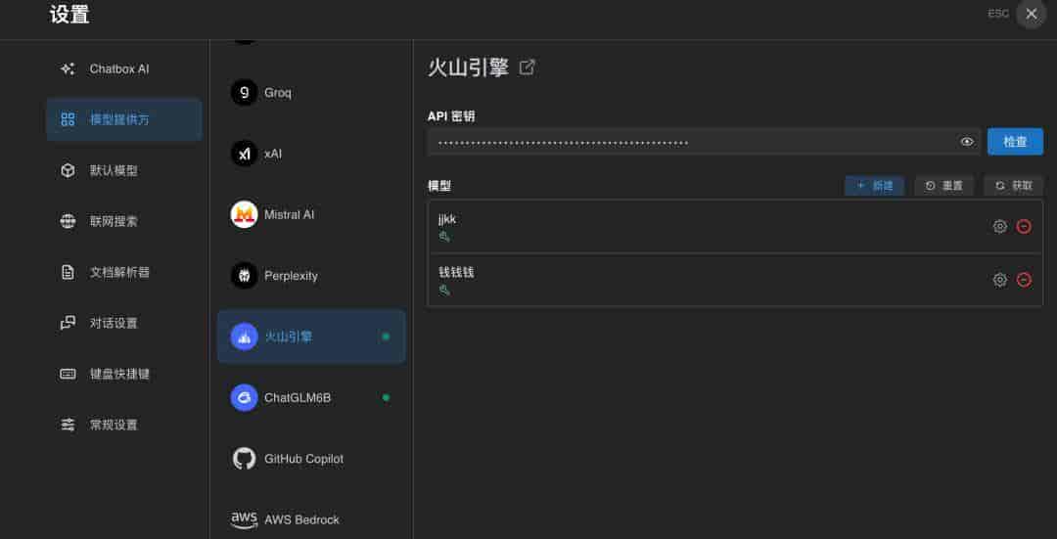Click the 火山引擎 provider logo
Image resolution: width=1057 pixels, height=539 pixels.
tap(244, 337)
